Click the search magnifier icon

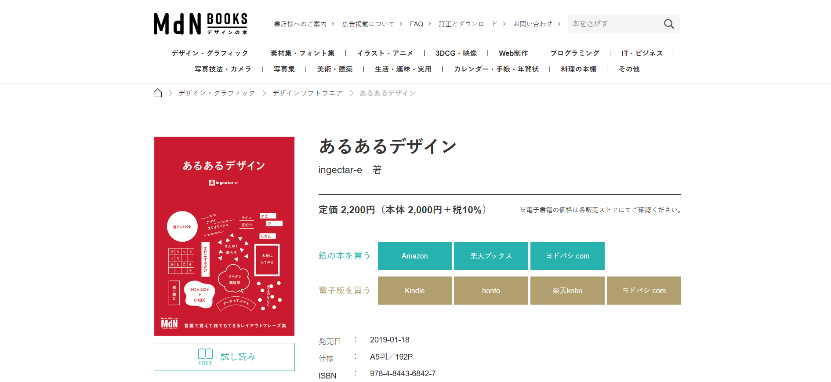coord(669,24)
